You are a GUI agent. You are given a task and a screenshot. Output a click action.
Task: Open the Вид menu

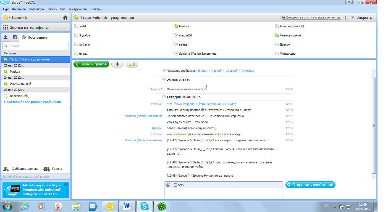(63, 9)
